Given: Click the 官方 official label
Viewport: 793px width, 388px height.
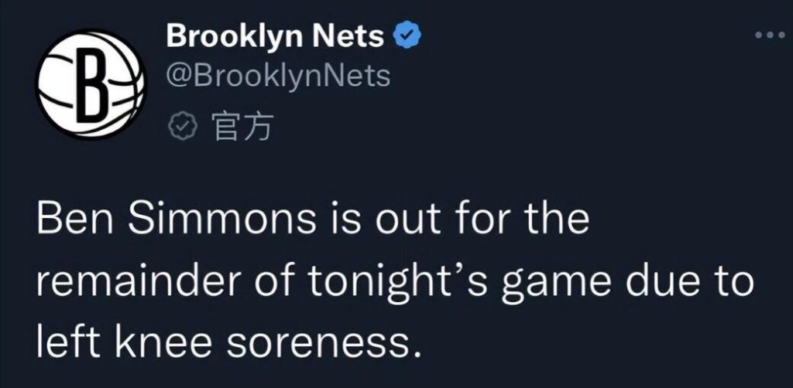Looking at the screenshot, I should click(241, 126).
